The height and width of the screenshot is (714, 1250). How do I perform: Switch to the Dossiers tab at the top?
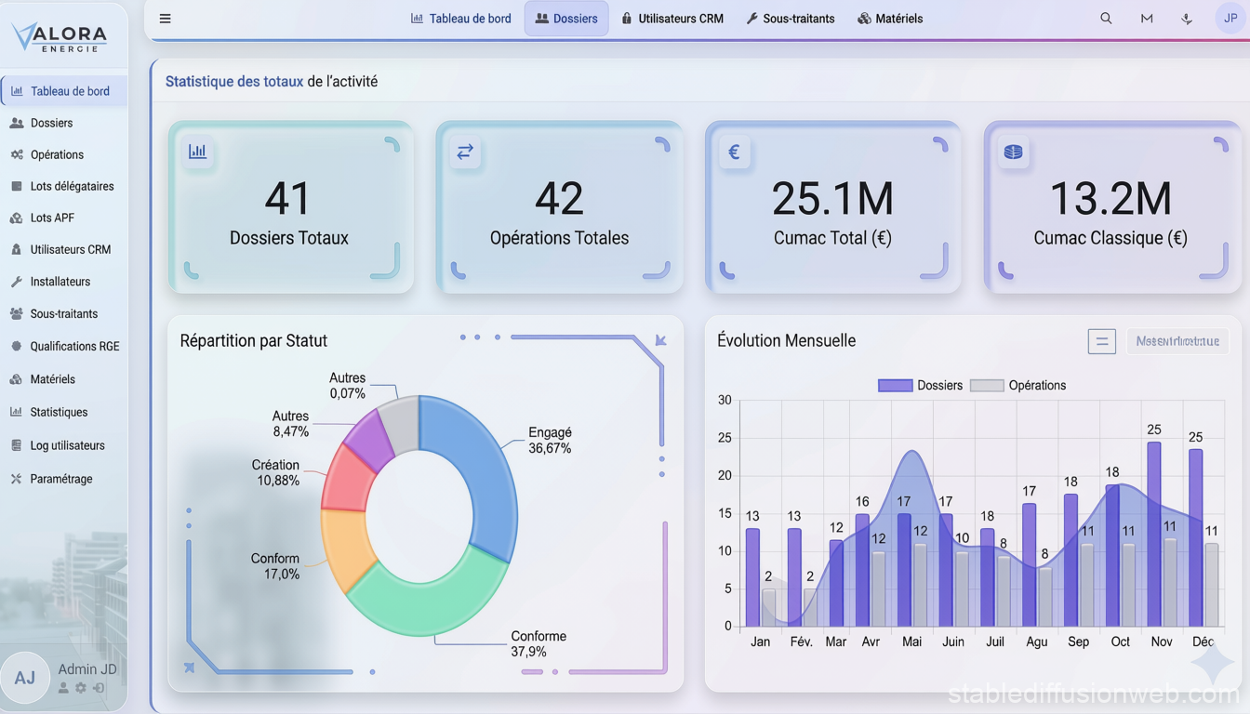point(566,18)
